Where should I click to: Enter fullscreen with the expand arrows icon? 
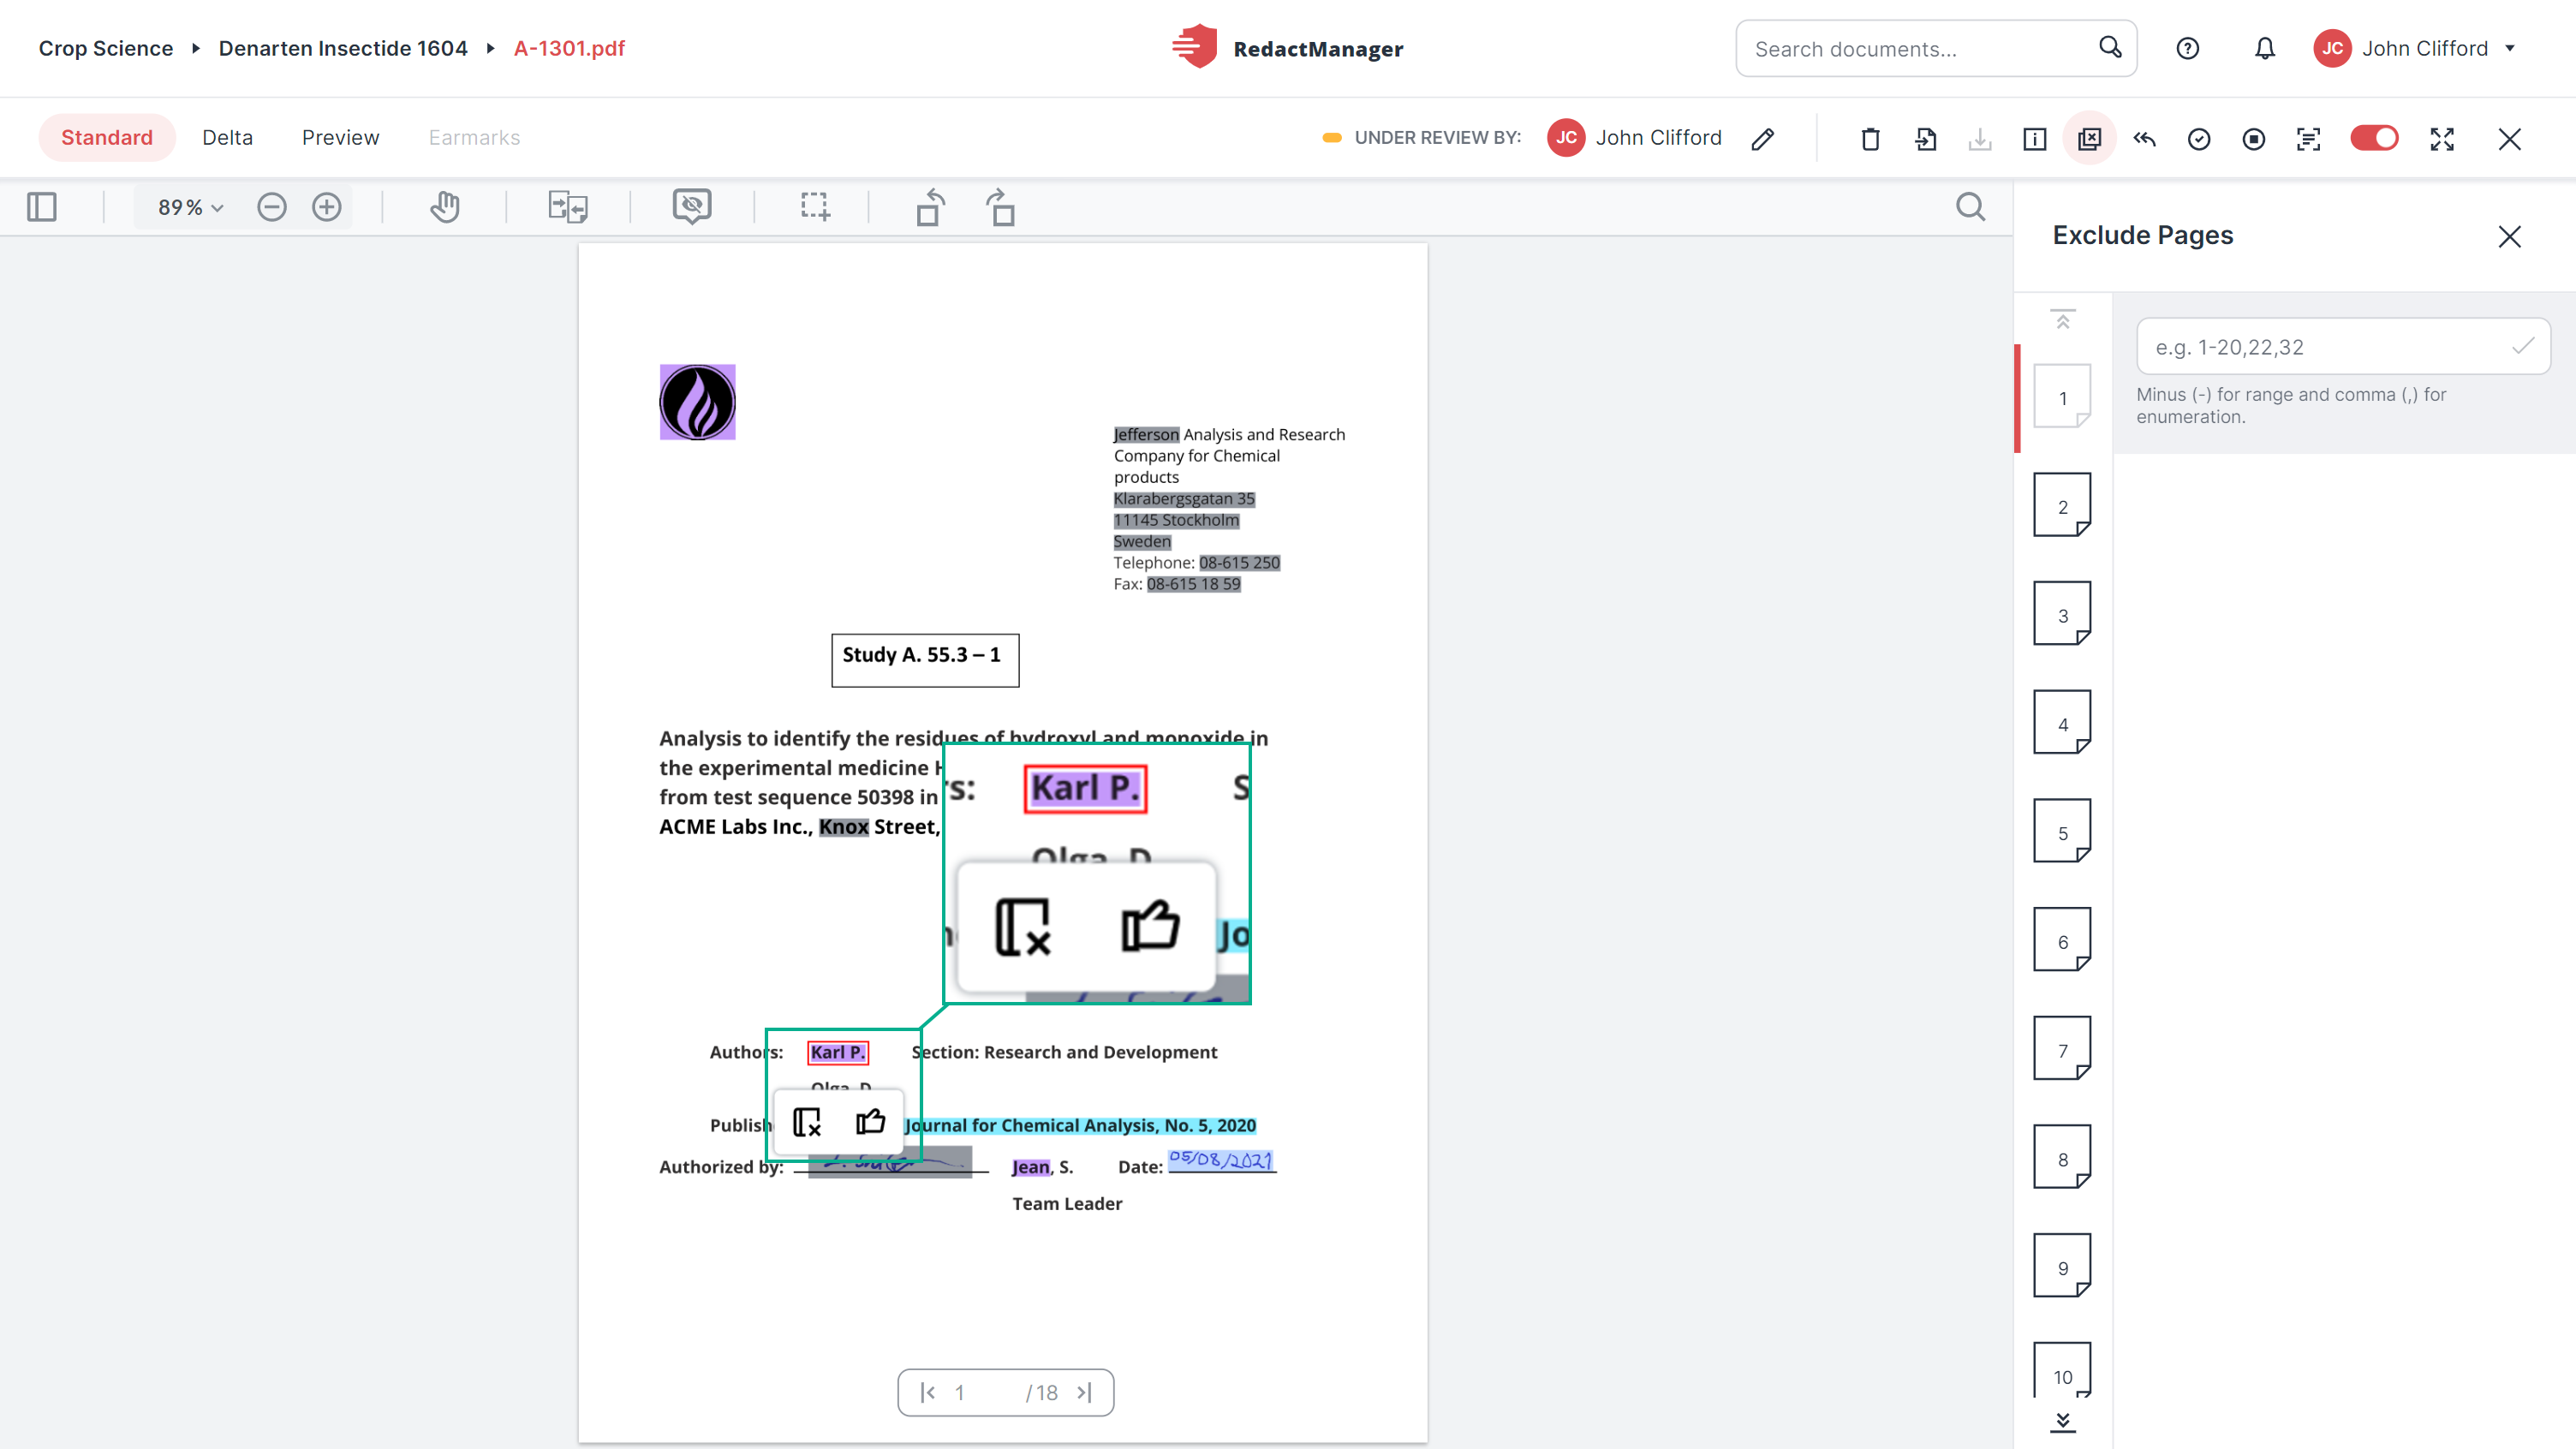pyautogui.click(x=2443, y=138)
